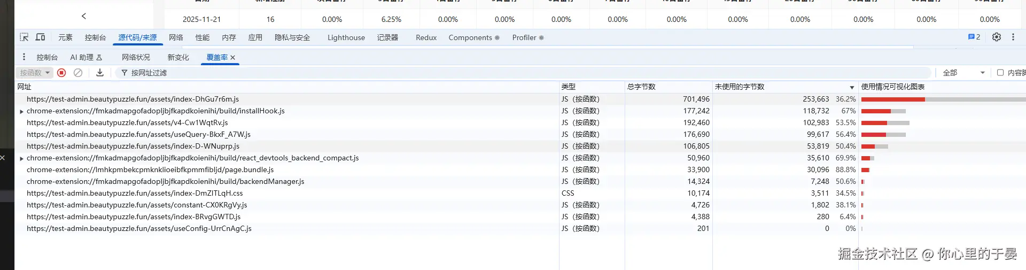Select the page.bundle.js extension row
The width and height of the screenshot is (1026, 270).
520,169
